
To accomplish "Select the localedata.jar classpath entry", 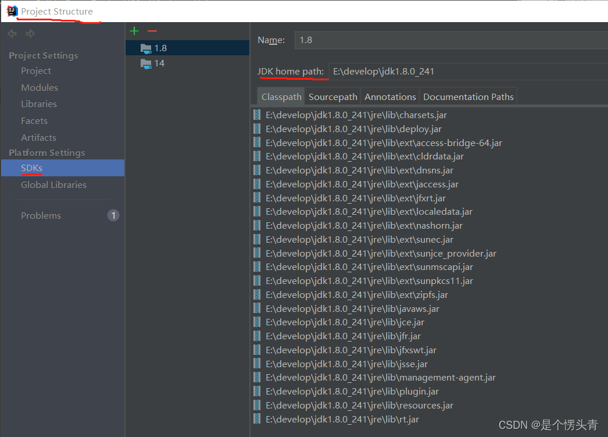I will point(369,211).
